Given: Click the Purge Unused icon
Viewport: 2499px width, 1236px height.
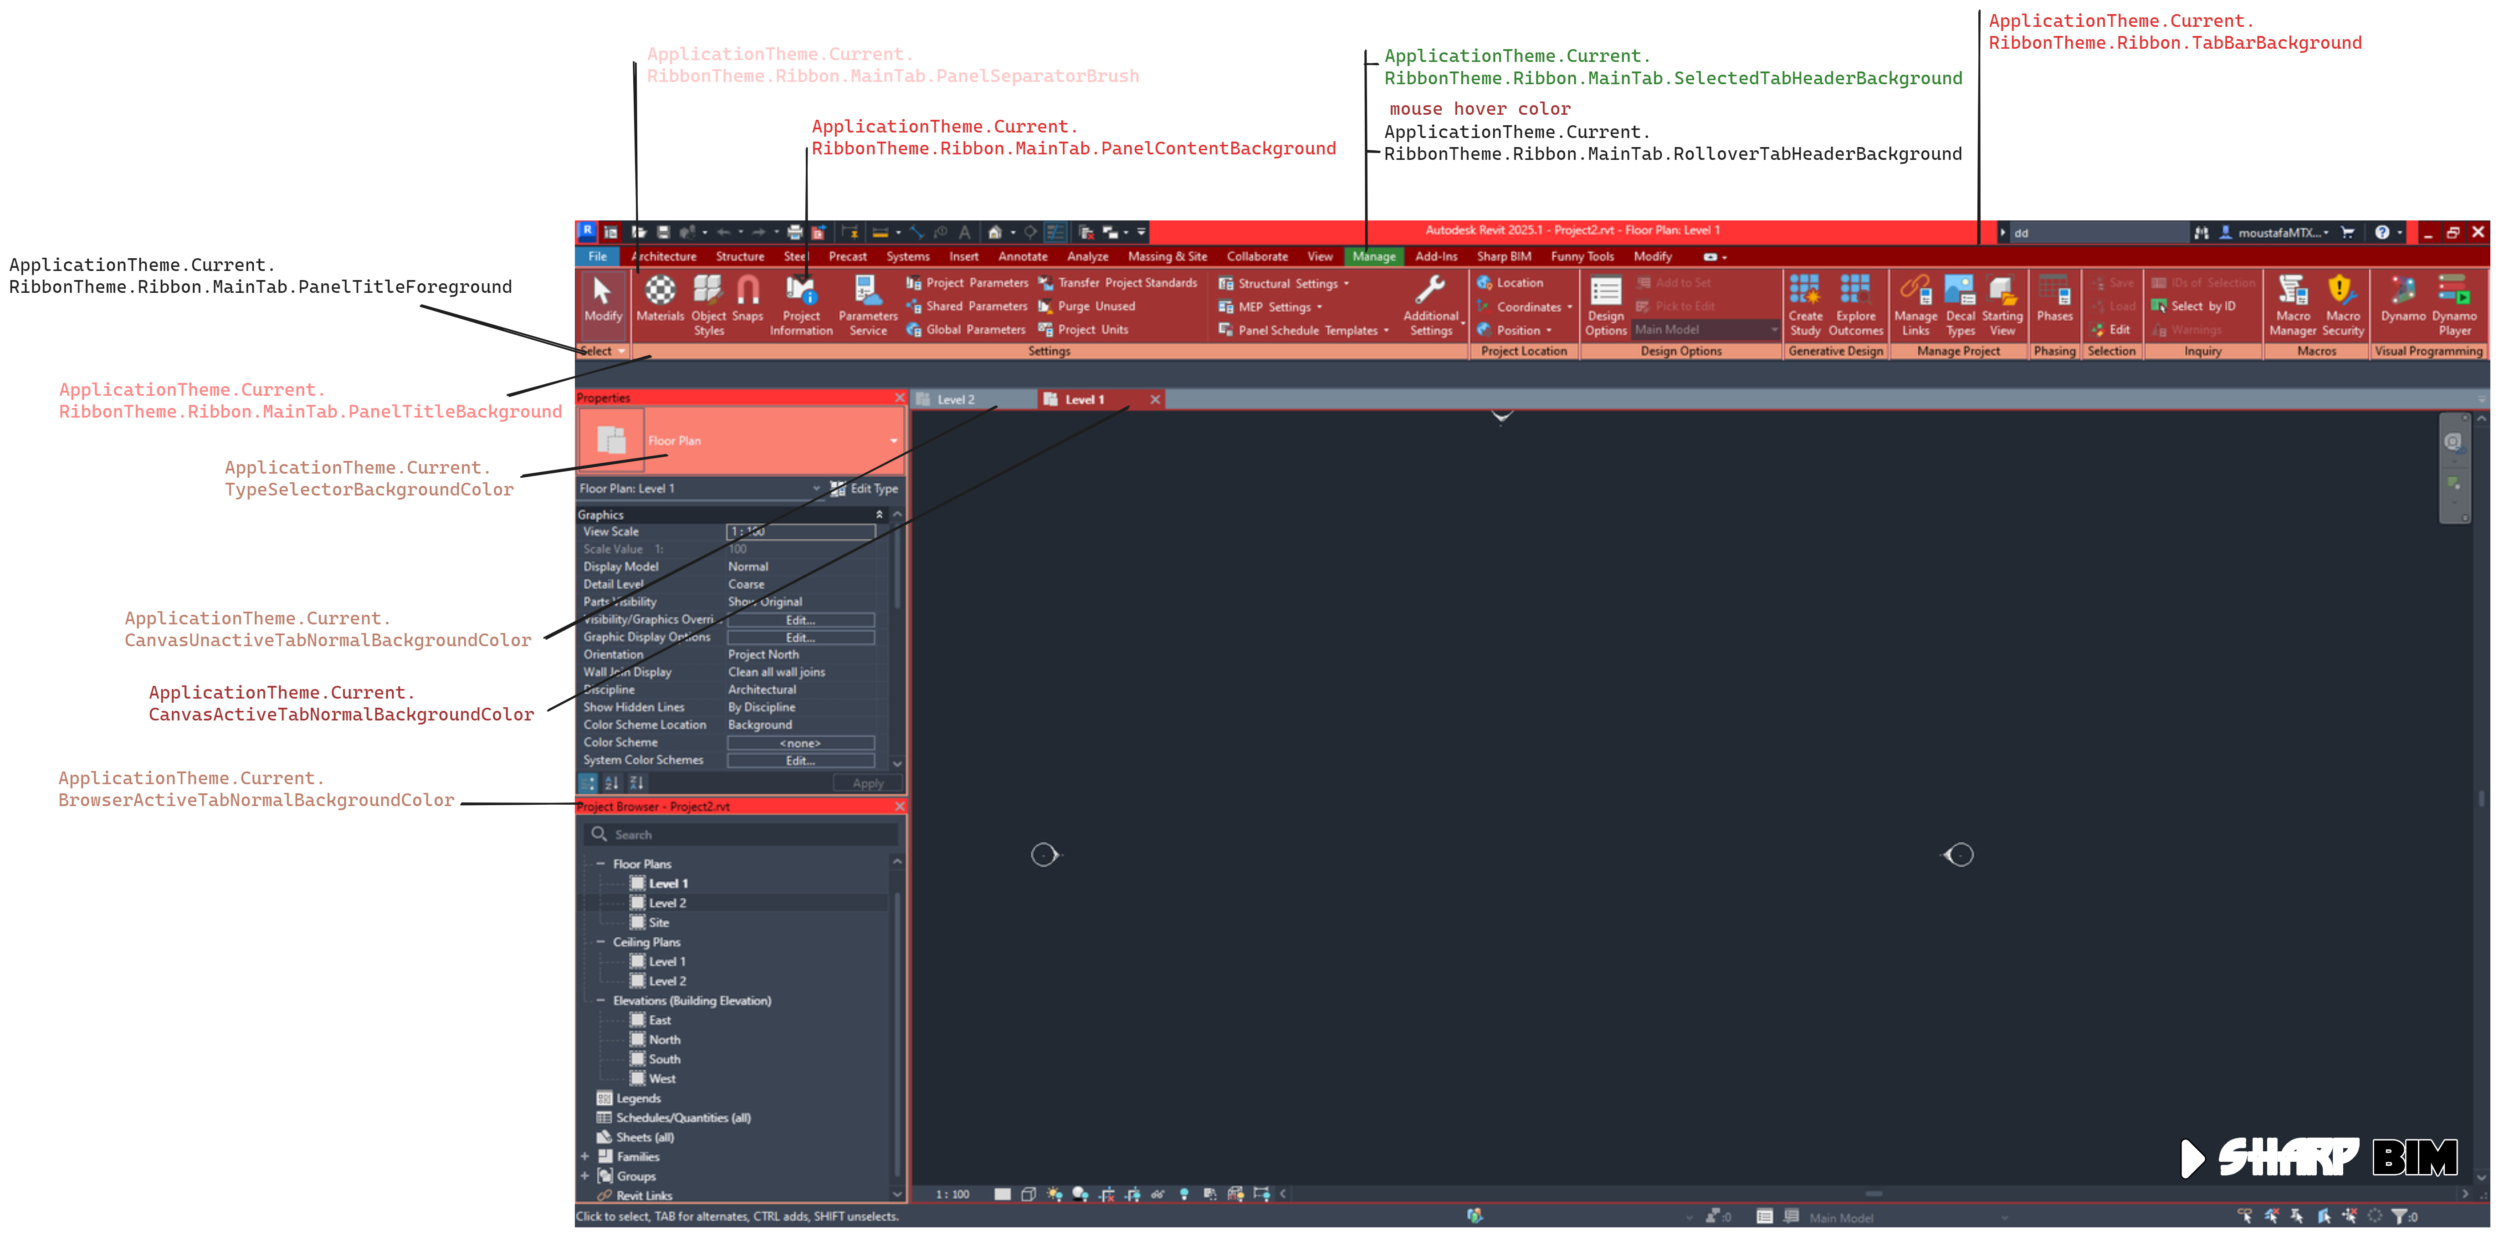Looking at the screenshot, I should (1048, 306).
